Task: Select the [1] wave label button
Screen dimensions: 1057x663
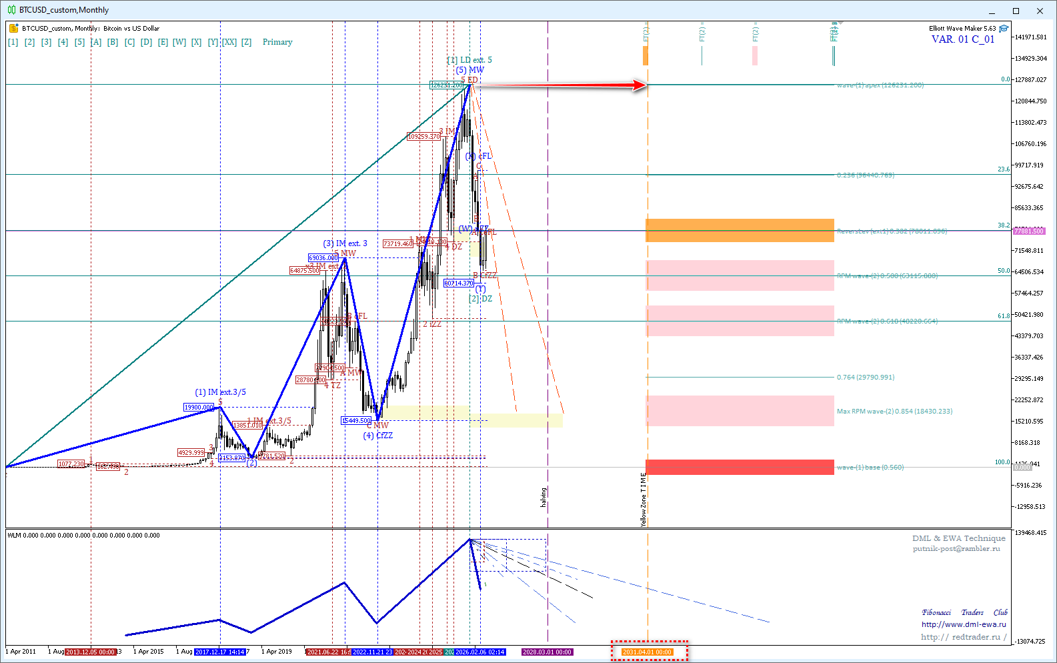Action: 13,42
